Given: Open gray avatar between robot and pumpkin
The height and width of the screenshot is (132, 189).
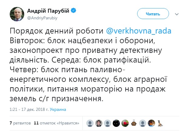Looking at the screenshot, I should pyautogui.click(x=142, y=123).
